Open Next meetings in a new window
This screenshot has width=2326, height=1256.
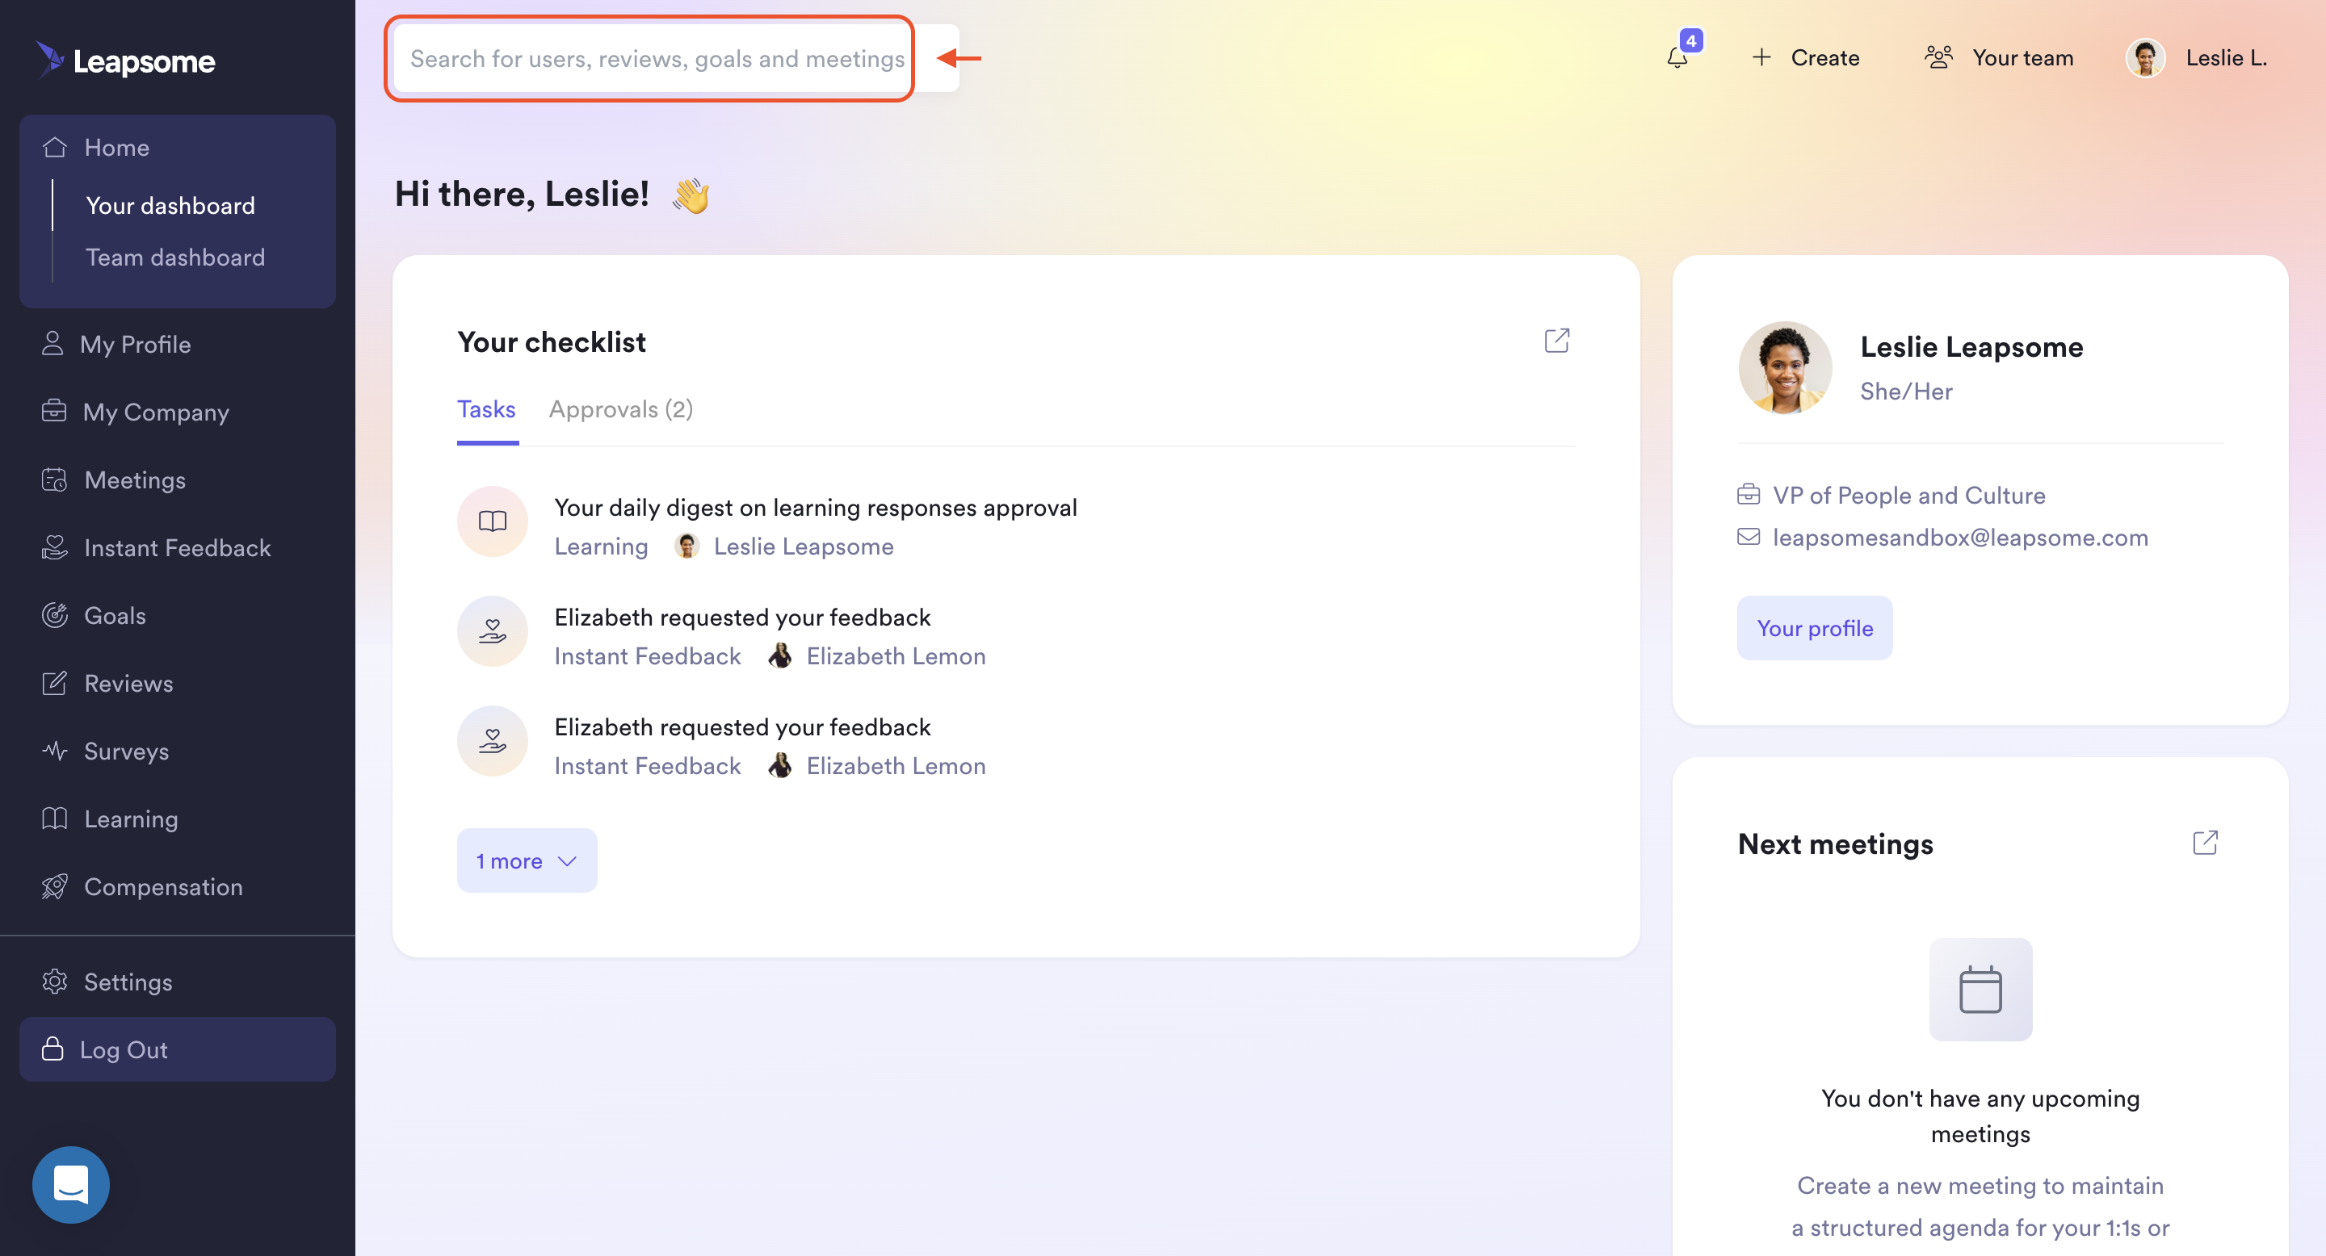click(x=2205, y=842)
